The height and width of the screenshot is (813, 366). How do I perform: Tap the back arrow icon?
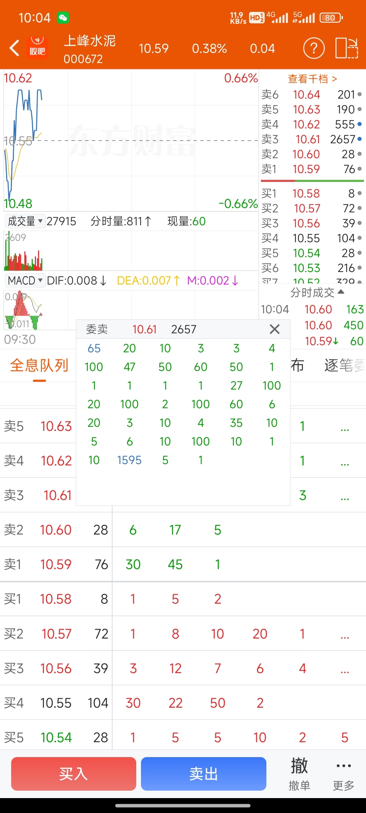14,48
